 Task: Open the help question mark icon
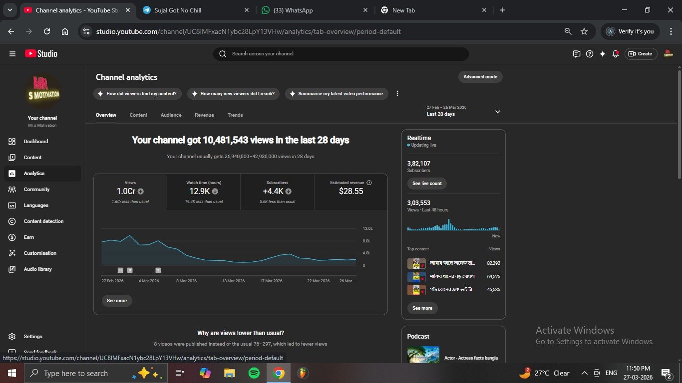[x=590, y=54]
